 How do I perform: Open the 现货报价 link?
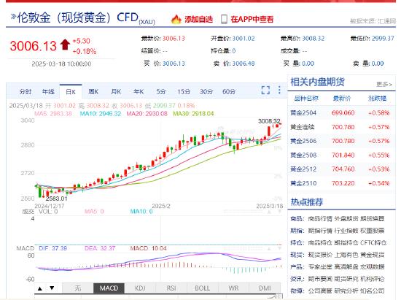click(320, 255)
